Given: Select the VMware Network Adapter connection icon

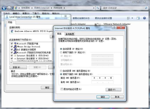Looking at the screenshot, I should (97, 24).
